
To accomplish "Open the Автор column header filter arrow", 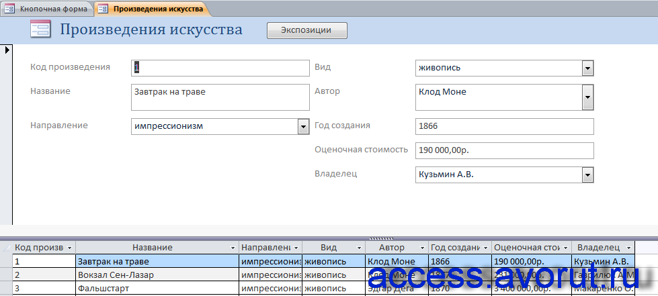I will [422, 248].
